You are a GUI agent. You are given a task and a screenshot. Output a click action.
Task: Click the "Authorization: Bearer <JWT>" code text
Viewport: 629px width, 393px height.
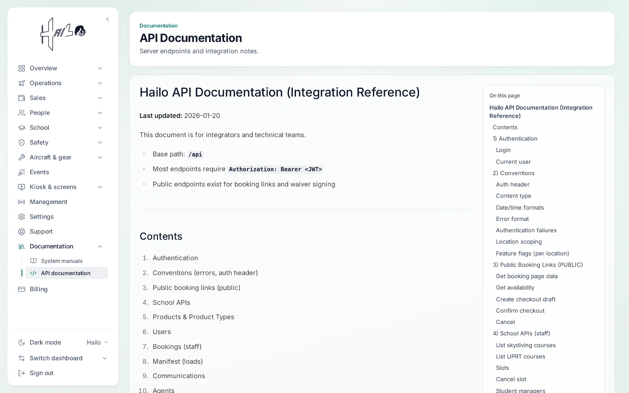pyautogui.click(x=275, y=169)
